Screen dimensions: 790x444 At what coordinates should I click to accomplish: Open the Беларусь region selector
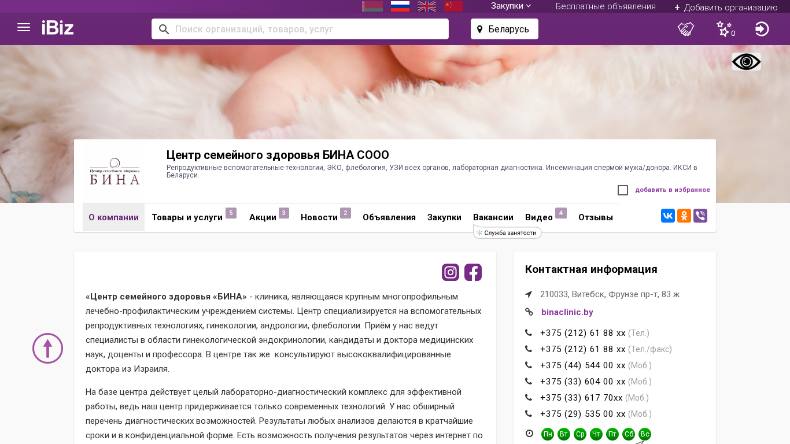point(504,29)
